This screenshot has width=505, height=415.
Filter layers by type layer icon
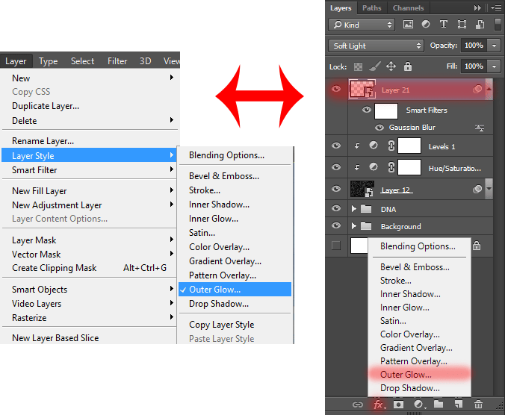(444, 25)
